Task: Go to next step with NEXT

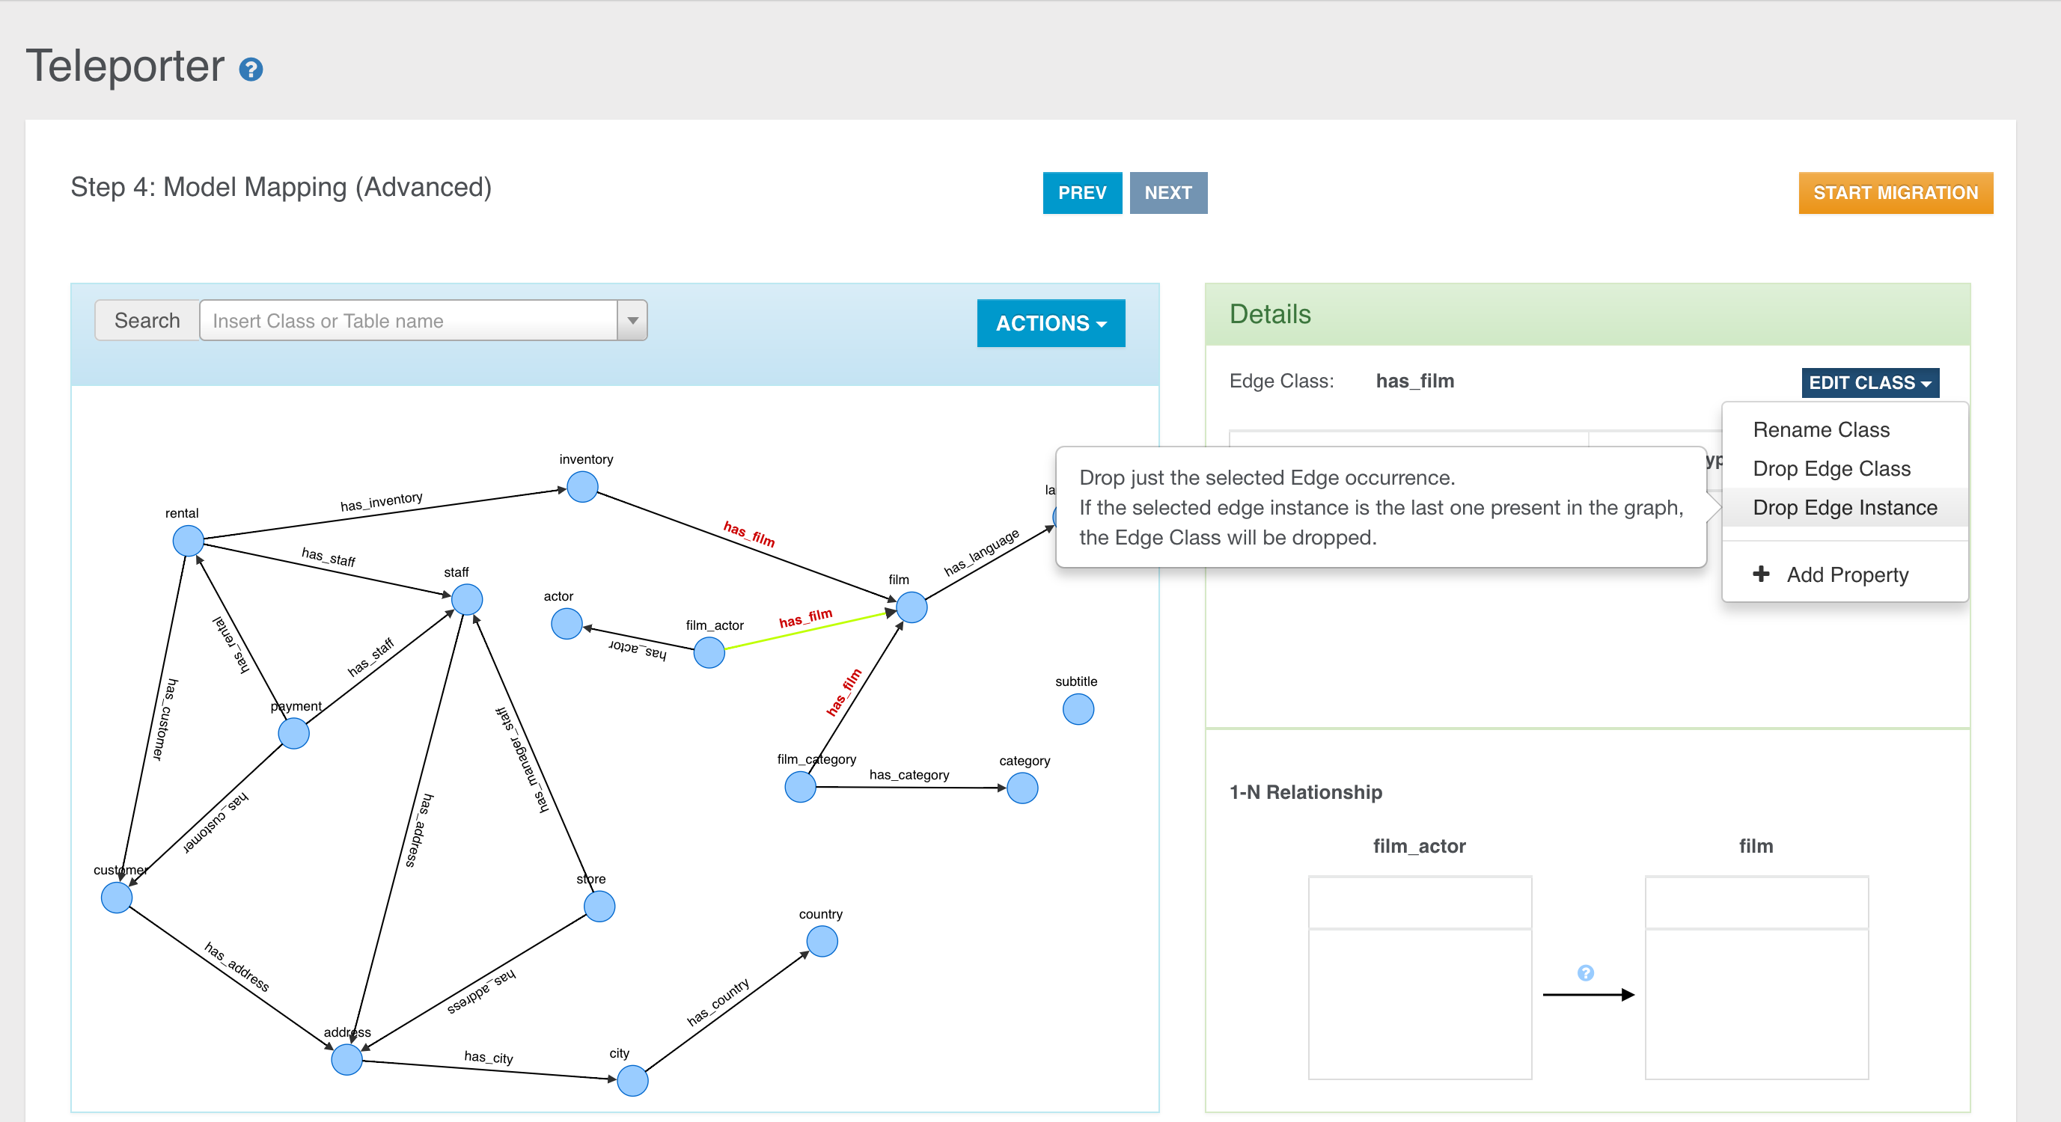Action: [1167, 193]
